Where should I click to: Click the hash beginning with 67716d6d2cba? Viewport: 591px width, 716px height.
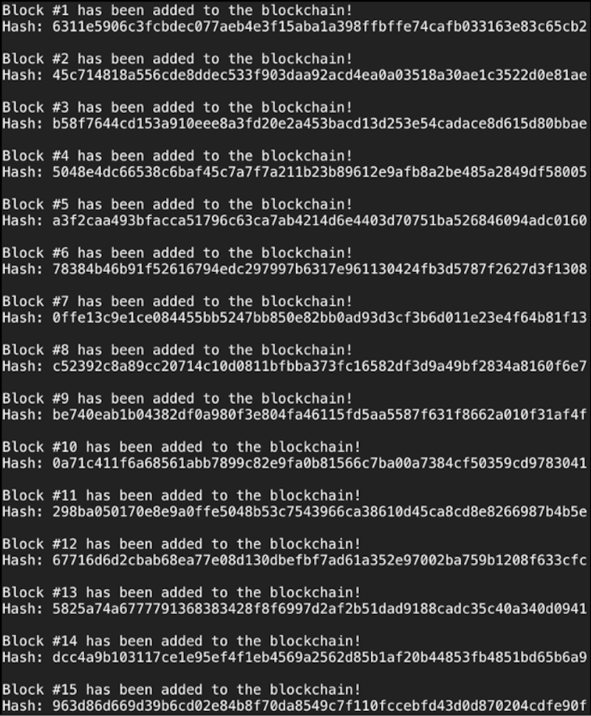[319, 560]
